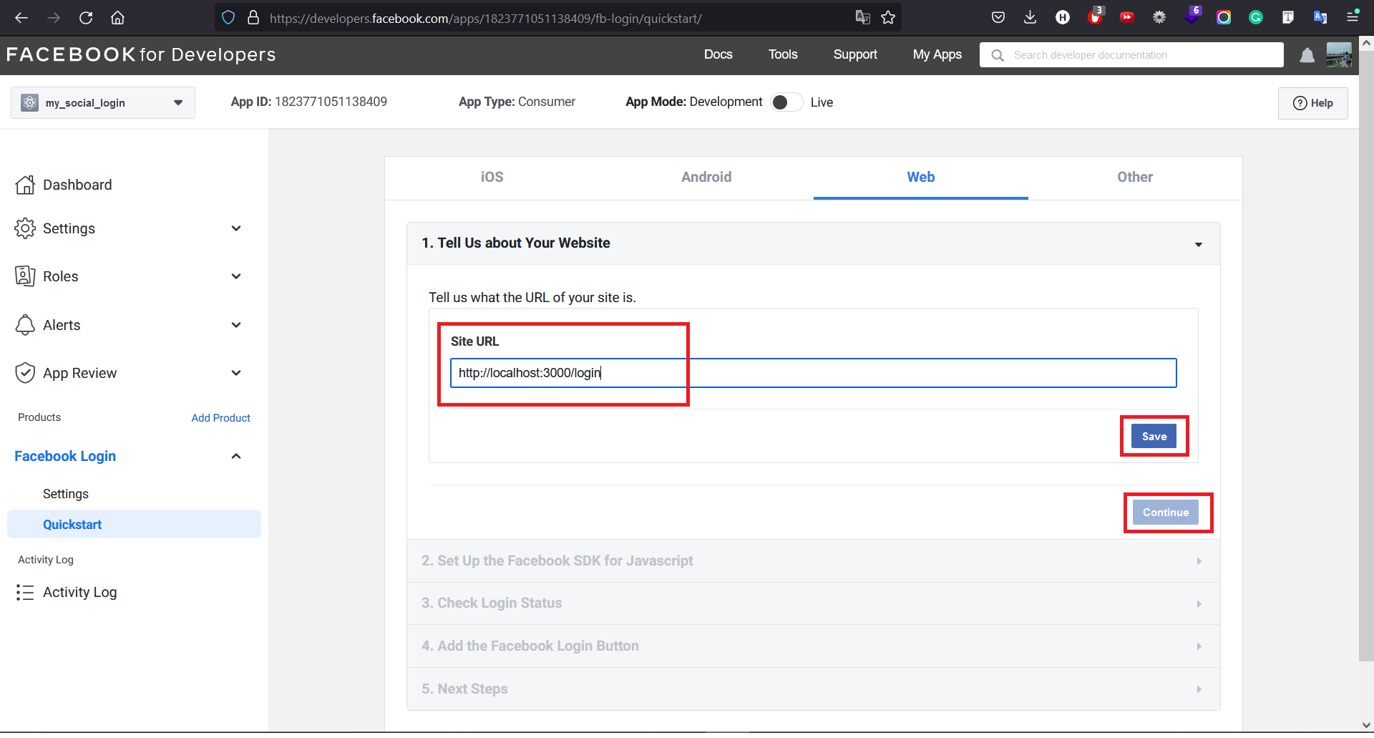Click the colorful ring extension icon
Image resolution: width=1374 pixels, height=738 pixels.
point(1224,18)
